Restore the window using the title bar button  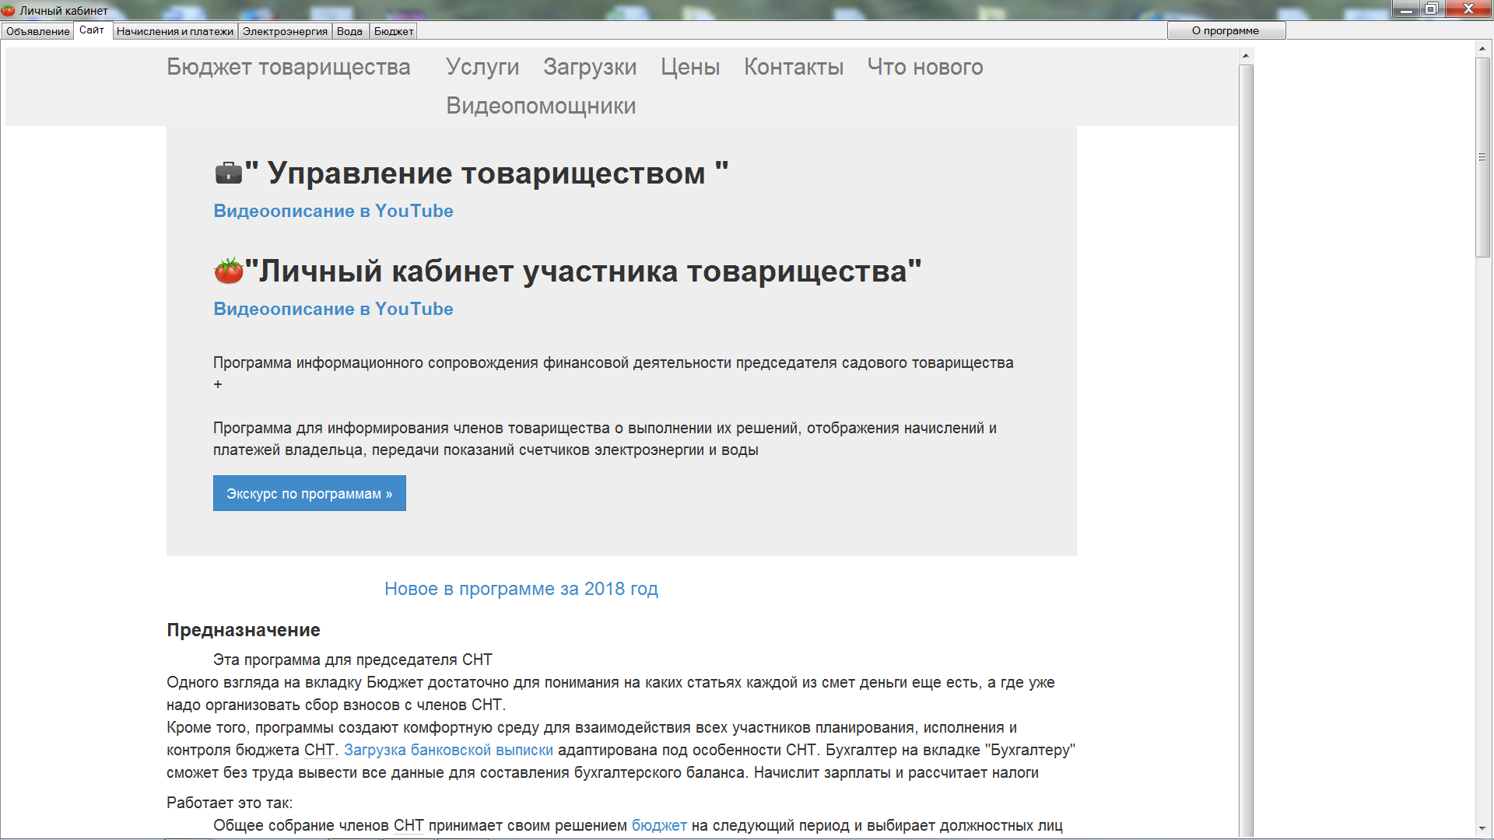[x=1431, y=9]
